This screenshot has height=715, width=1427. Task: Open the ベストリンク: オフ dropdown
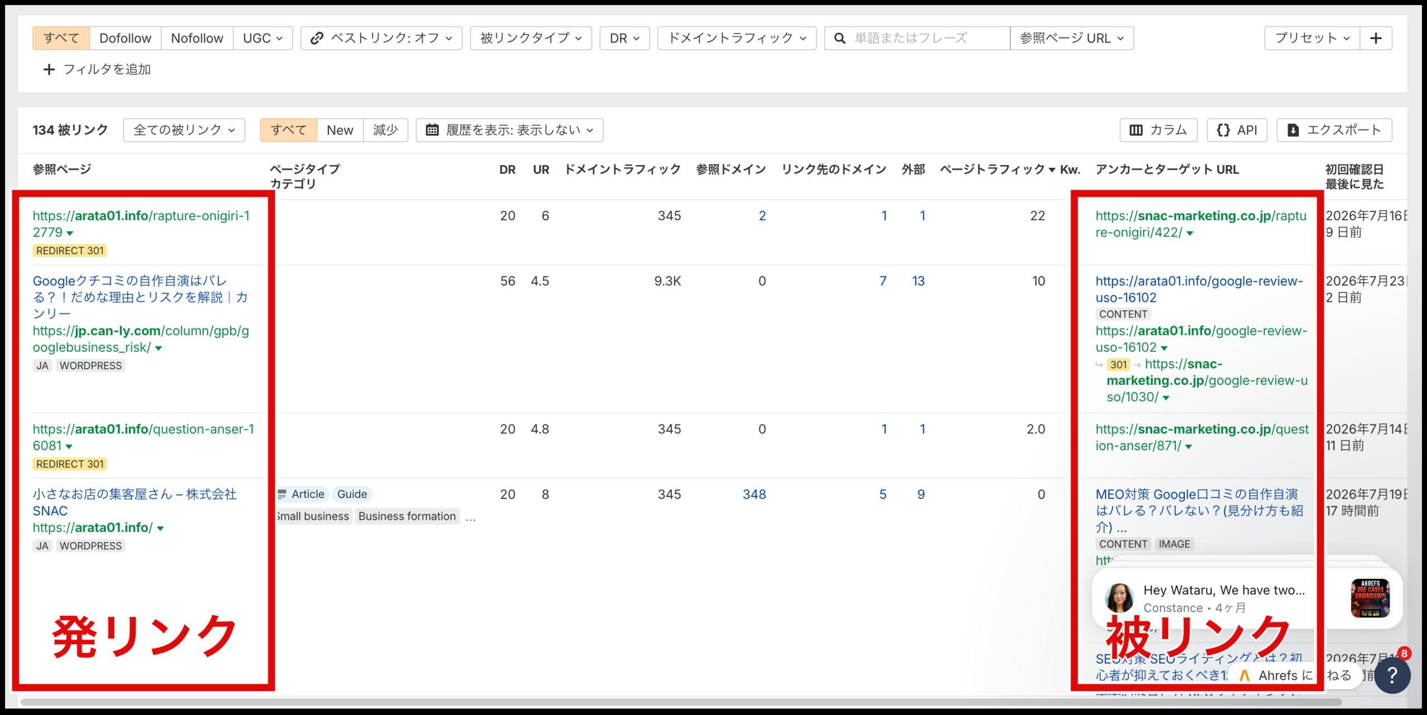click(381, 38)
